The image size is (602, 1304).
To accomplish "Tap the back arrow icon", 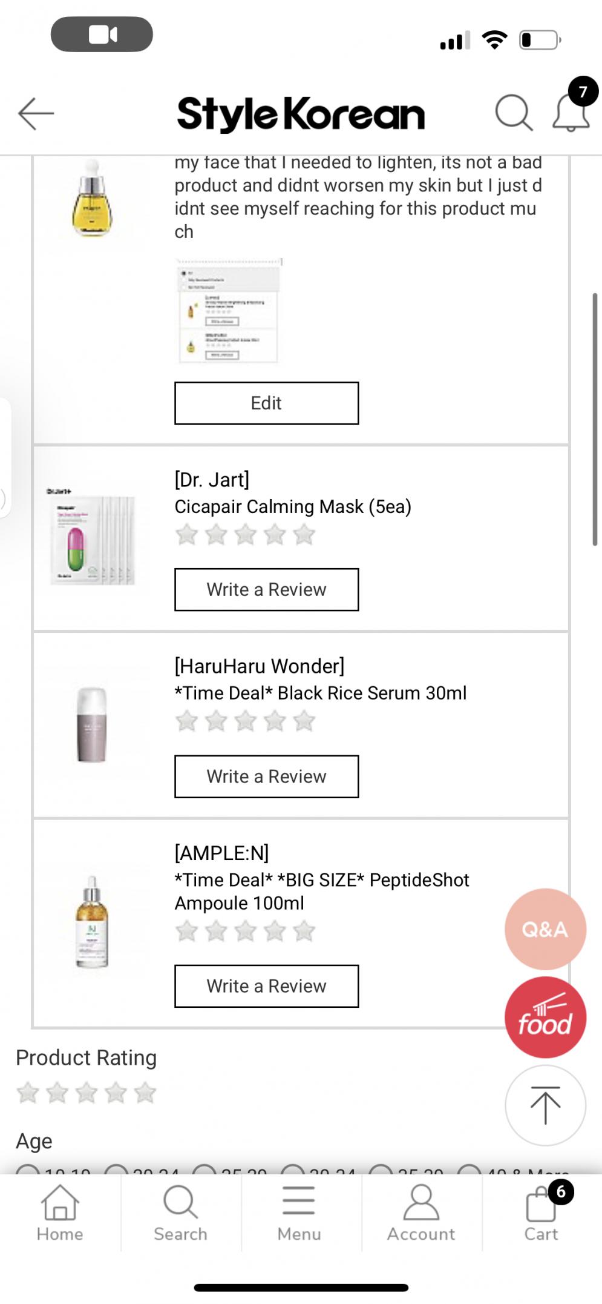I will pos(36,113).
